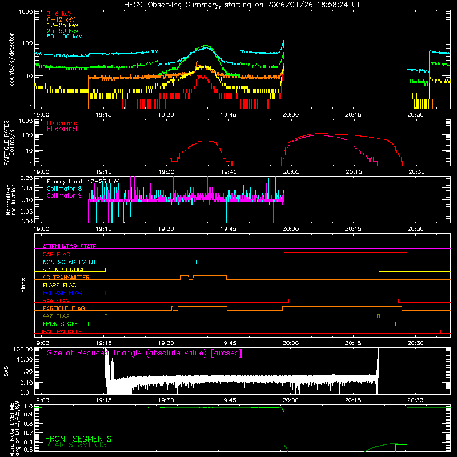
Task: Click the 19:45 tick label under the modulation panel
Action: 228,229
